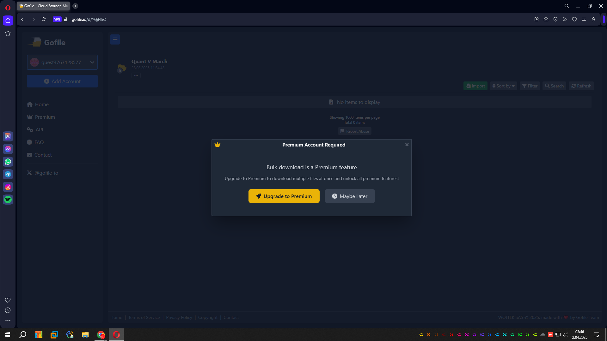Toggle the hamburger sidebar menu button
This screenshot has height=341, width=607.
(115, 39)
